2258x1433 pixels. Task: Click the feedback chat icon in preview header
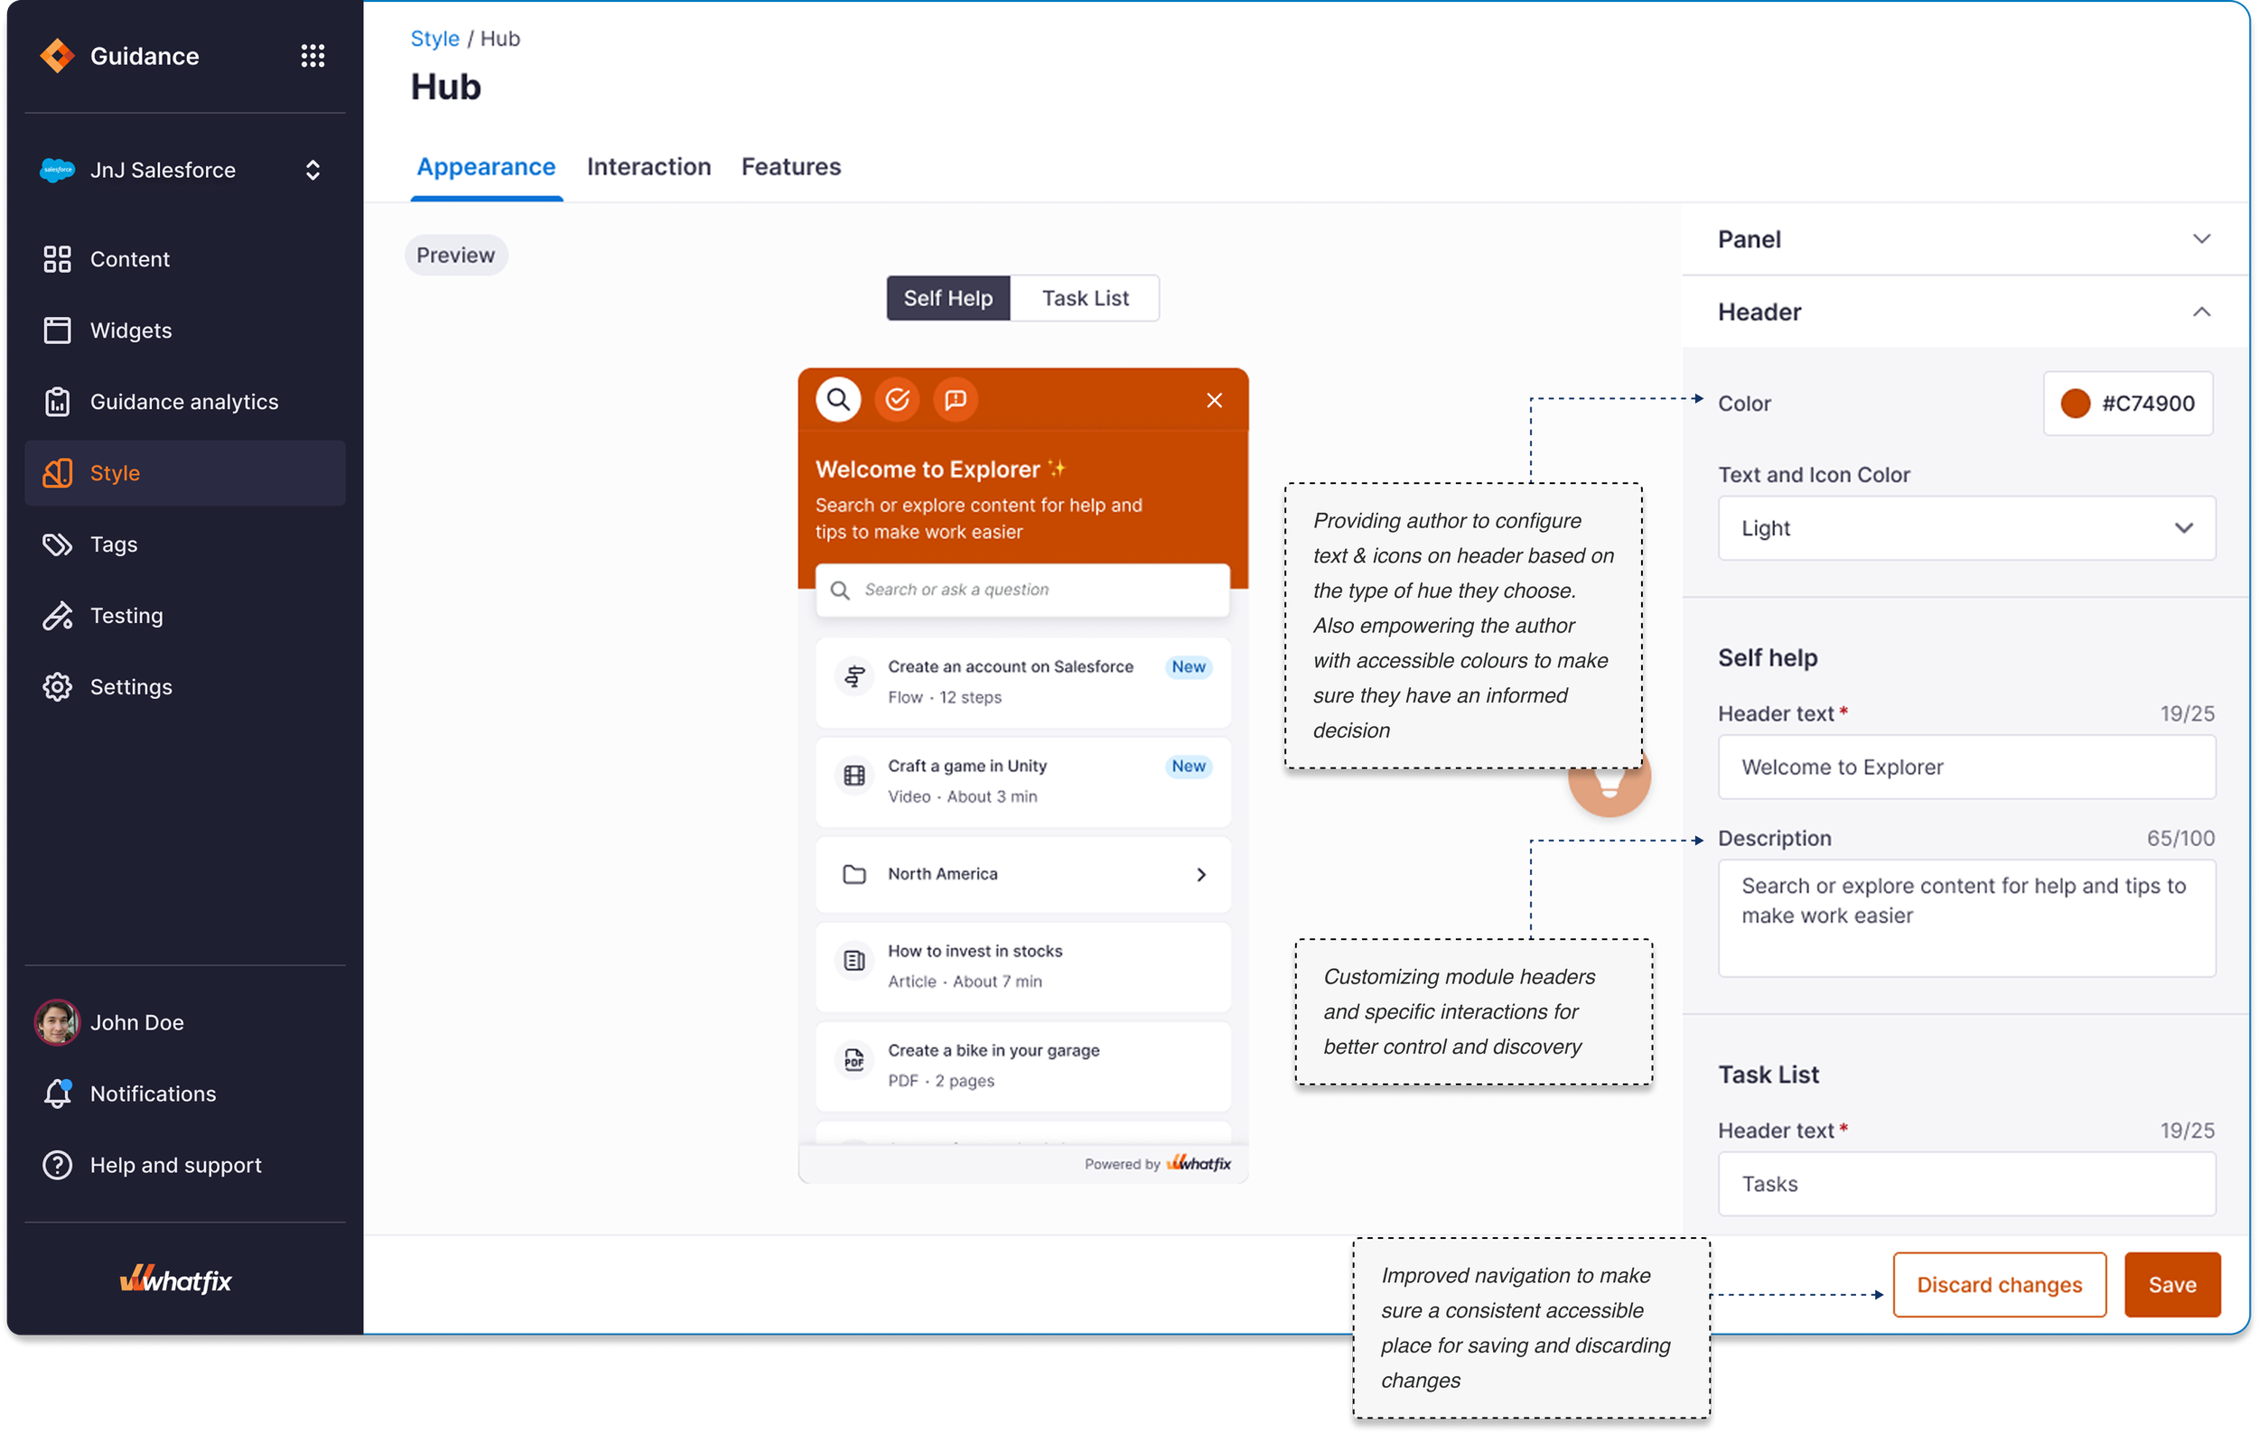[956, 400]
